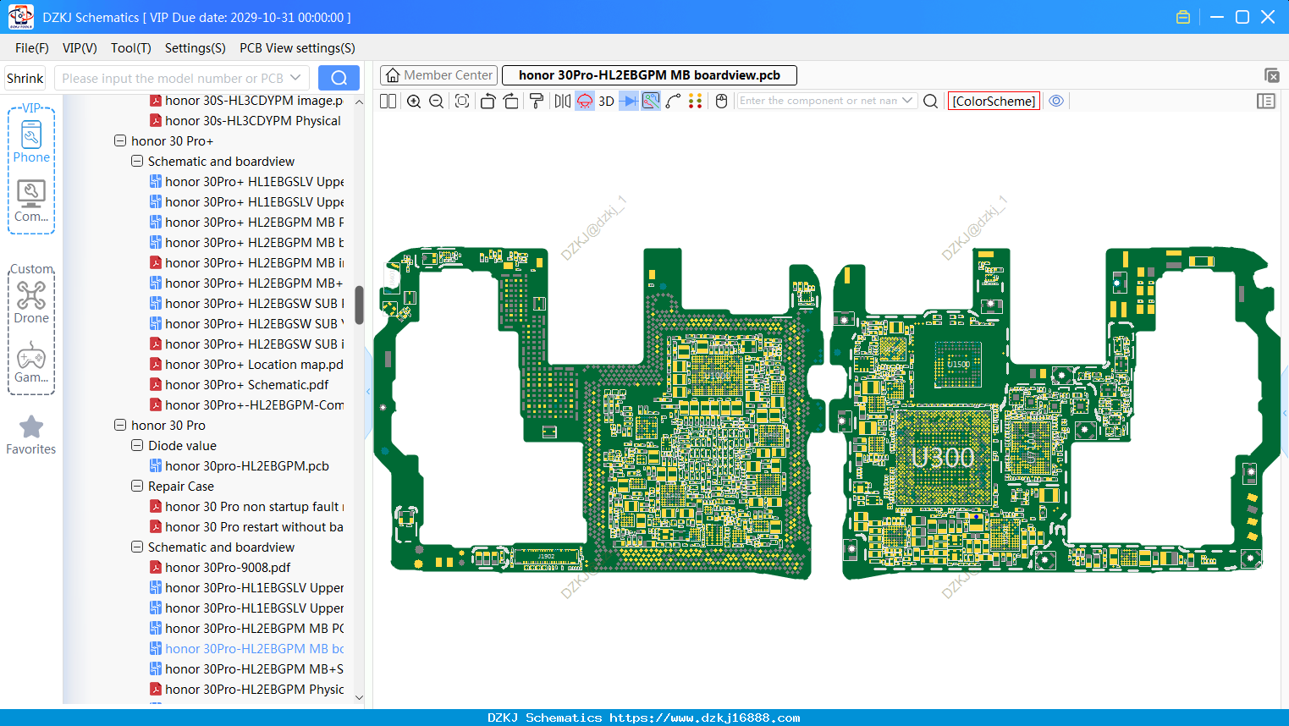Toggle the diode symbol mode
This screenshot has height=726, width=1289.
click(629, 102)
